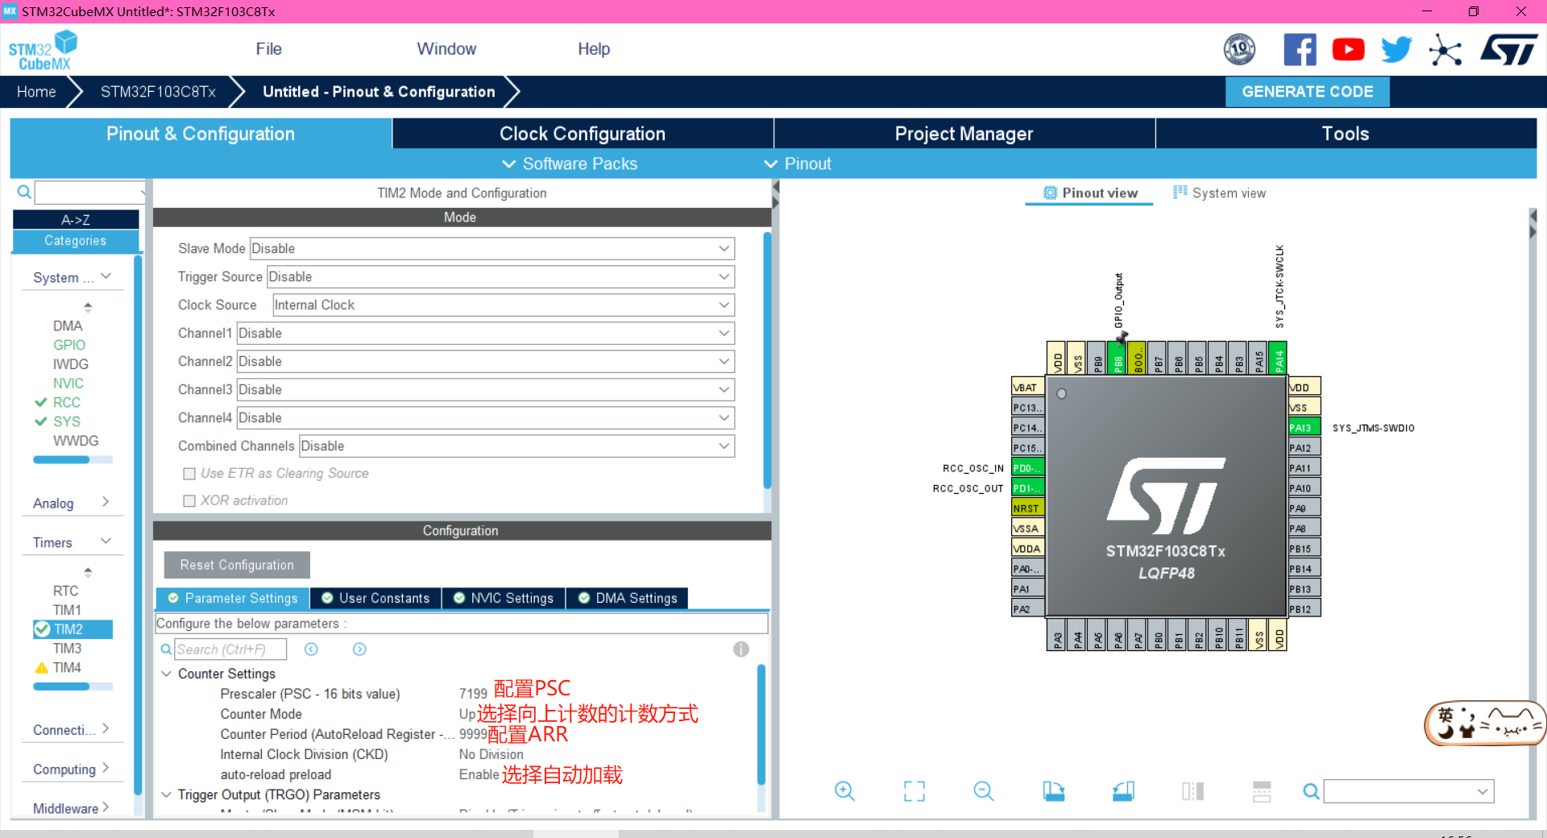Click the Reset Configuration button
1547x838 pixels.
pos(237,565)
